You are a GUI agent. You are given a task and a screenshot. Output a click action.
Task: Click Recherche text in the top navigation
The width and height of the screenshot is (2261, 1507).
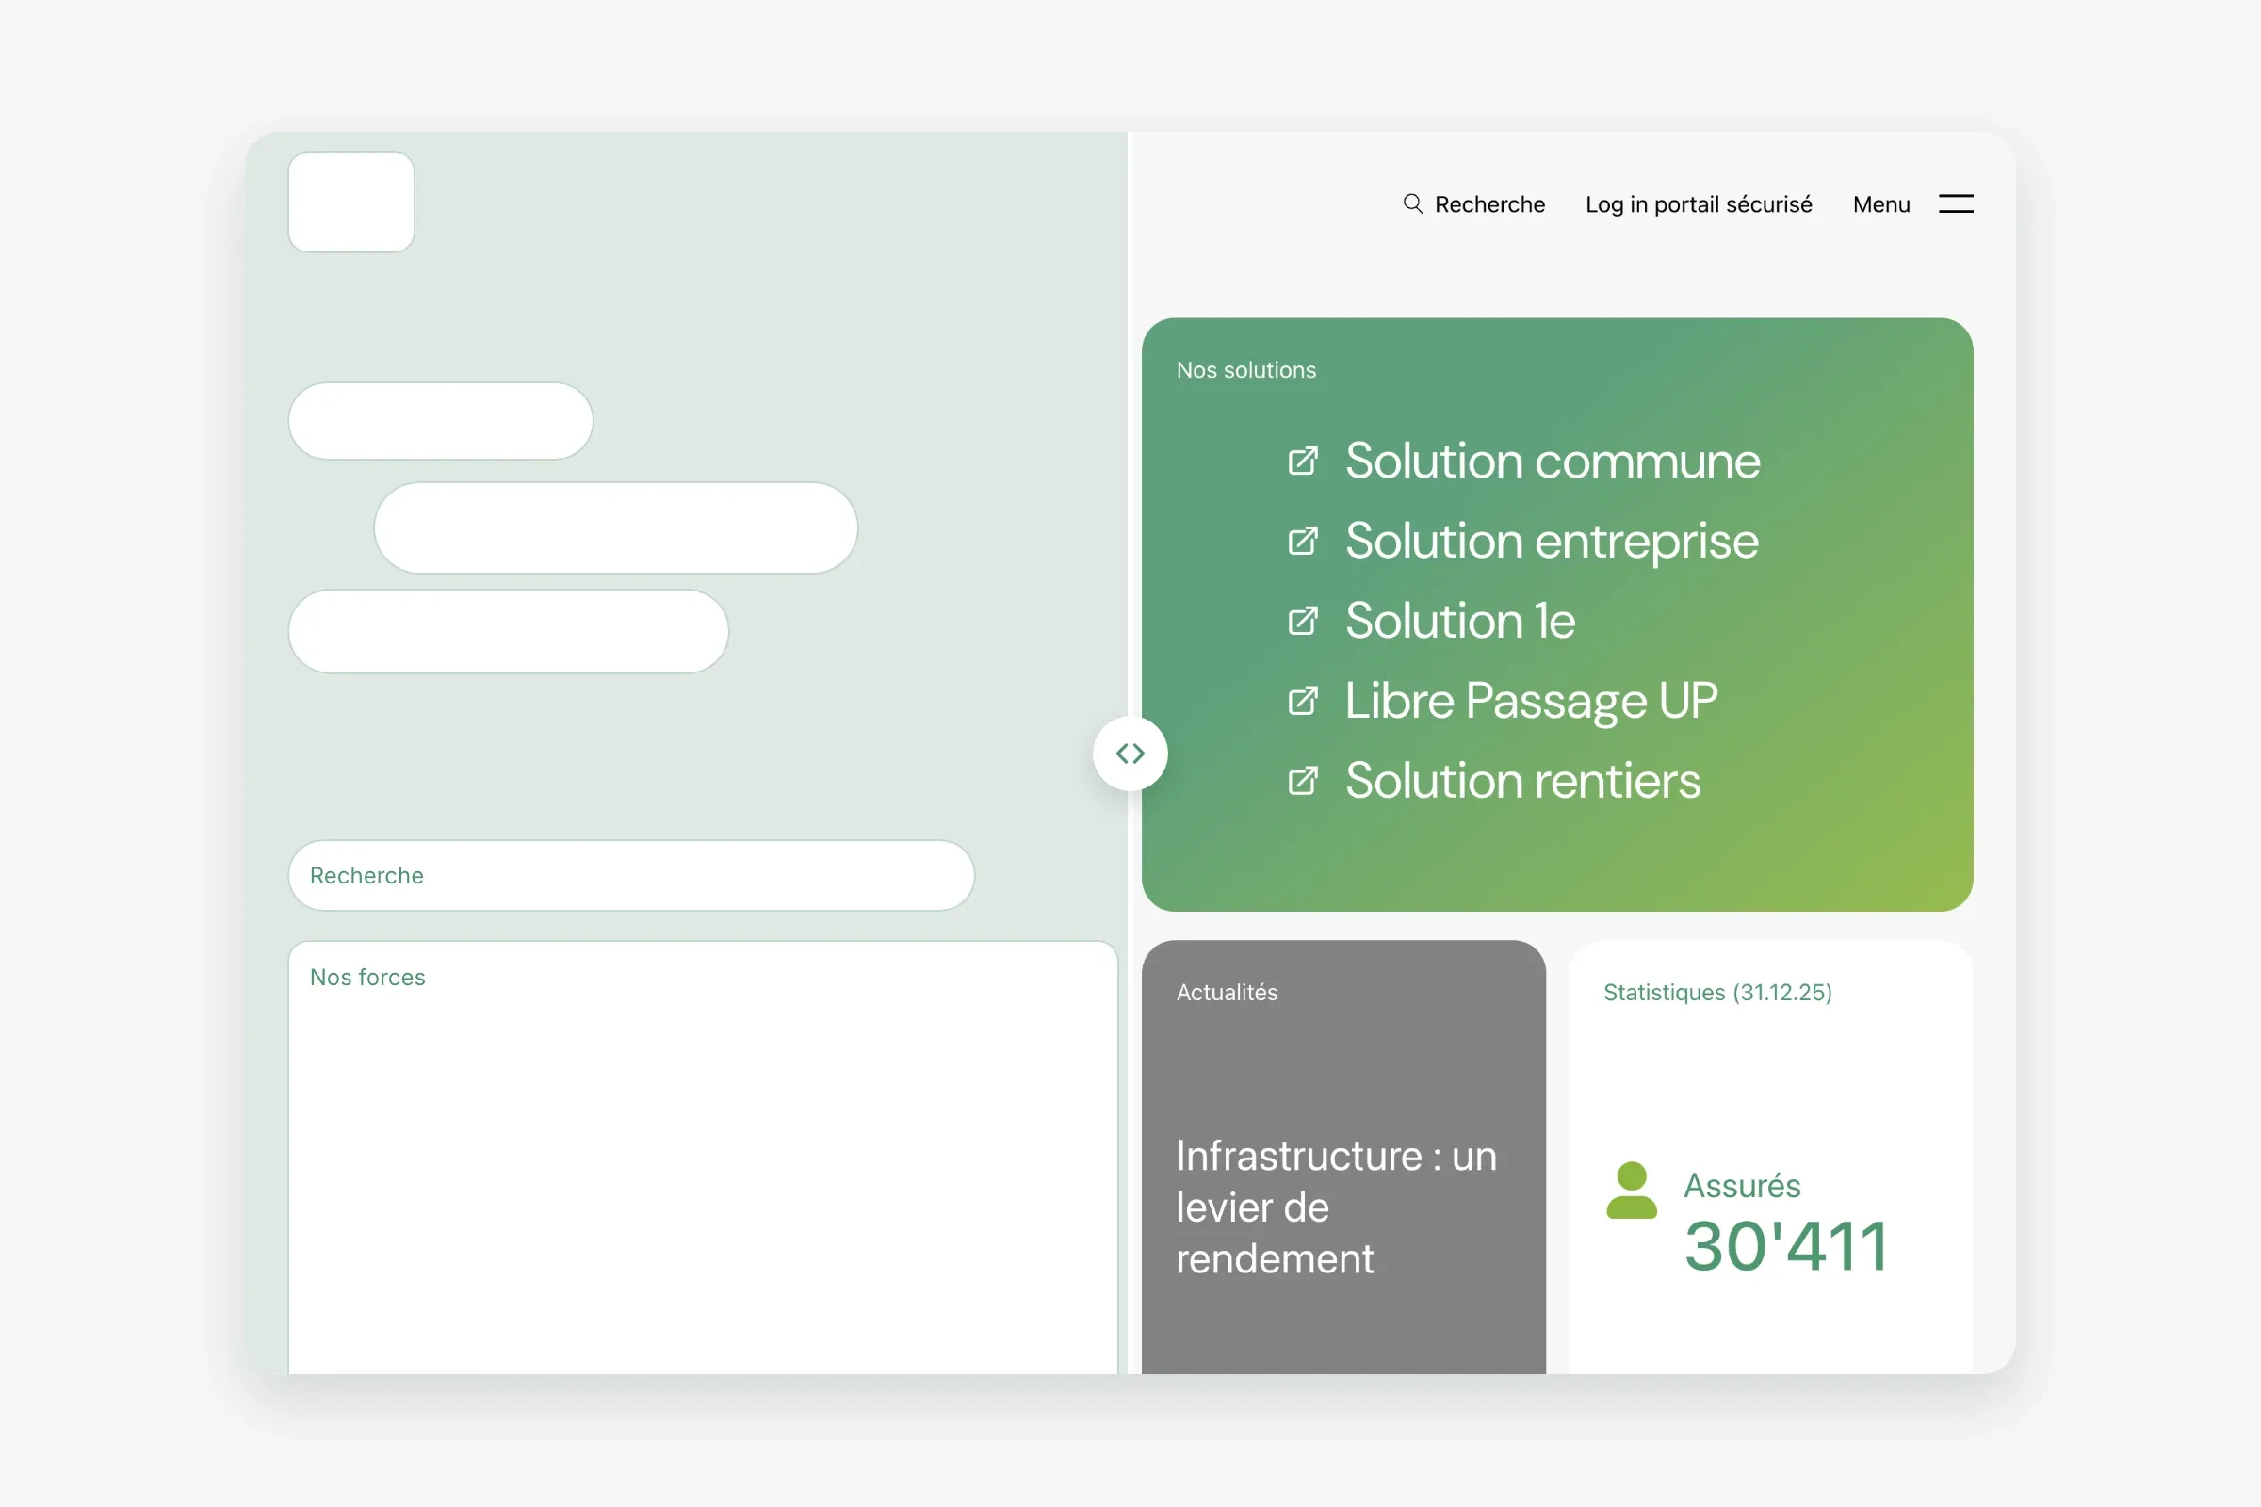point(1489,204)
